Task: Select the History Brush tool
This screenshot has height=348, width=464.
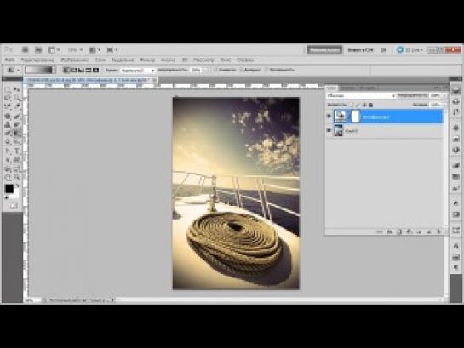Action: [17, 125]
